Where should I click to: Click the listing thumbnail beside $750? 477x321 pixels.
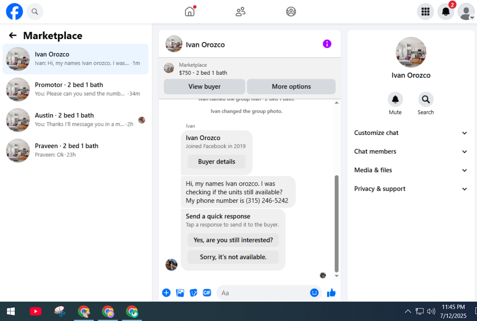[169, 68]
